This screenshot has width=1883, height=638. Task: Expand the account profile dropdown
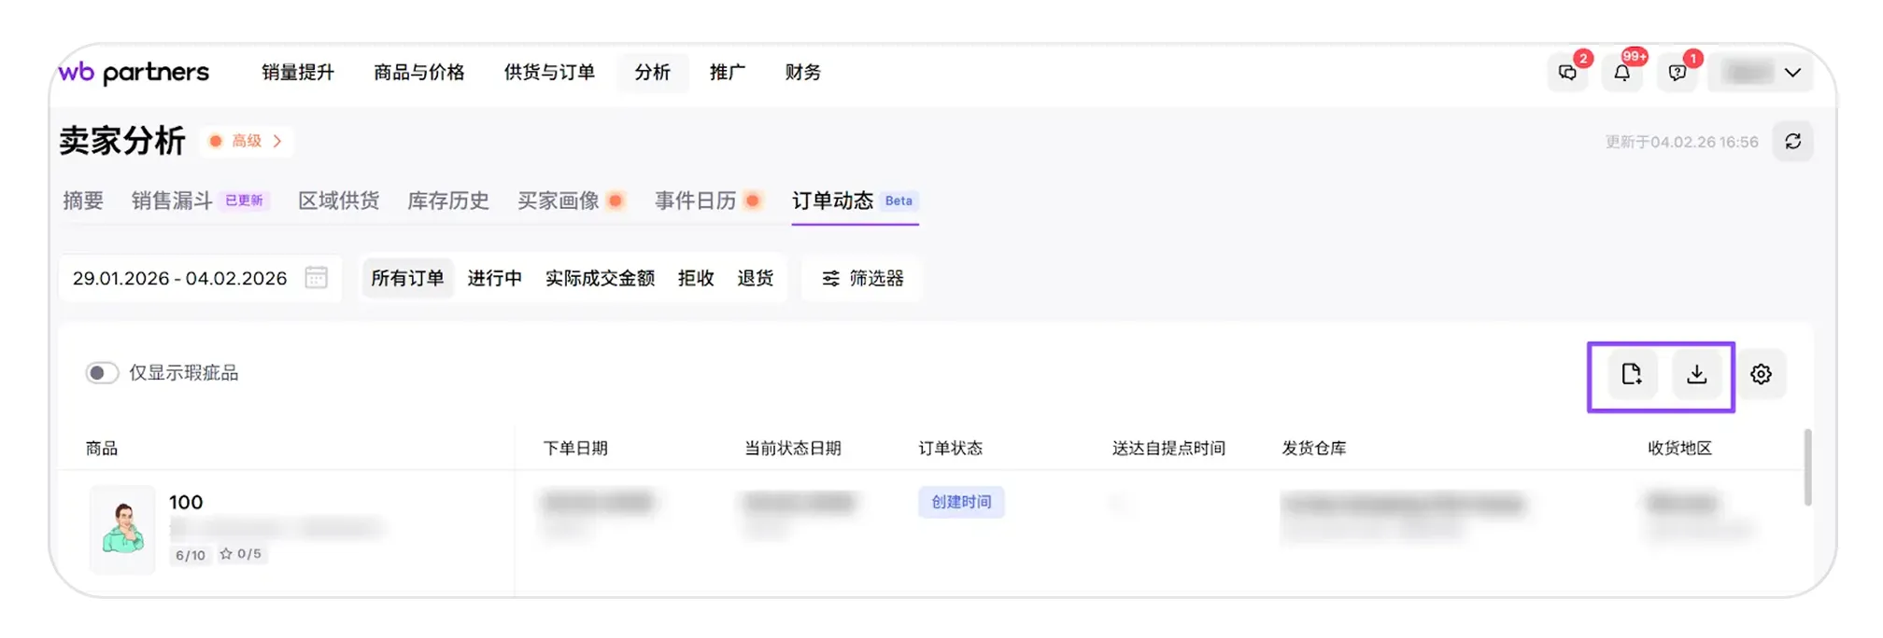[x=1791, y=73]
